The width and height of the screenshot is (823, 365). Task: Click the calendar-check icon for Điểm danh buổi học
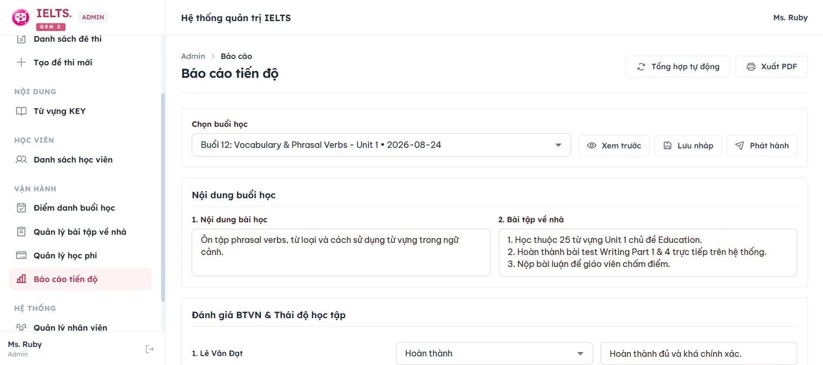(21, 208)
